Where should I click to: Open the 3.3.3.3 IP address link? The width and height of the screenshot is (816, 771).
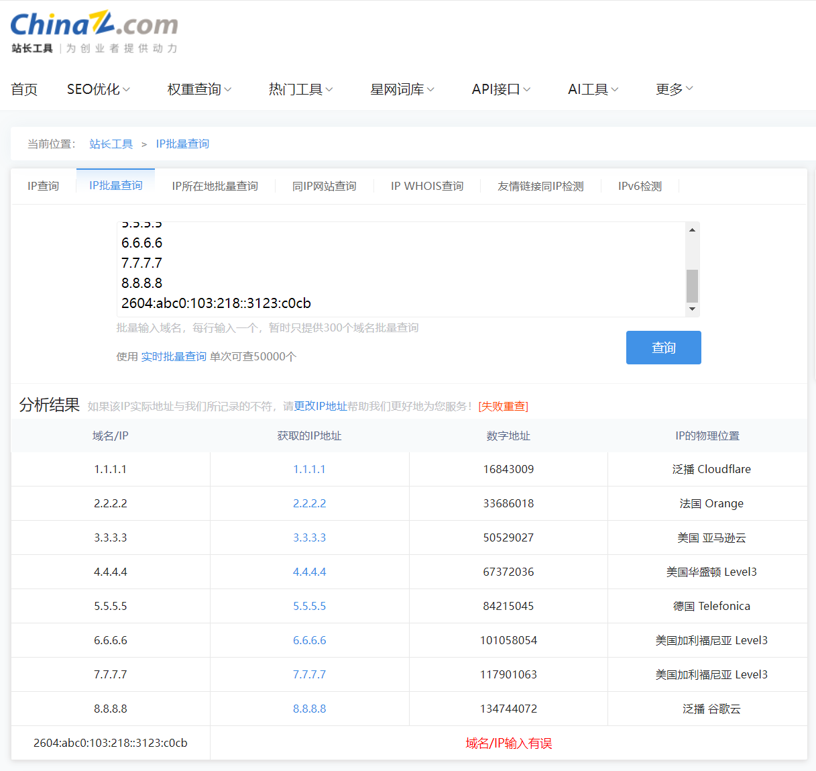coord(309,537)
